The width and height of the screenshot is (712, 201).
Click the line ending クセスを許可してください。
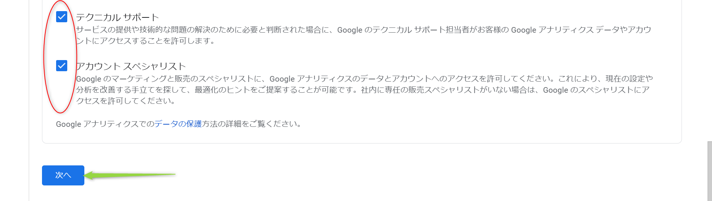[x=126, y=101]
